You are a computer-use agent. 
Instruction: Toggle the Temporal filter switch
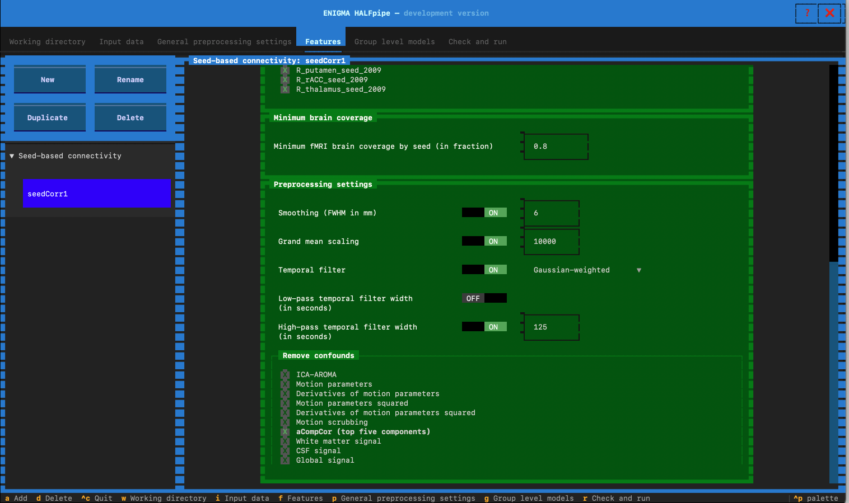[484, 270]
